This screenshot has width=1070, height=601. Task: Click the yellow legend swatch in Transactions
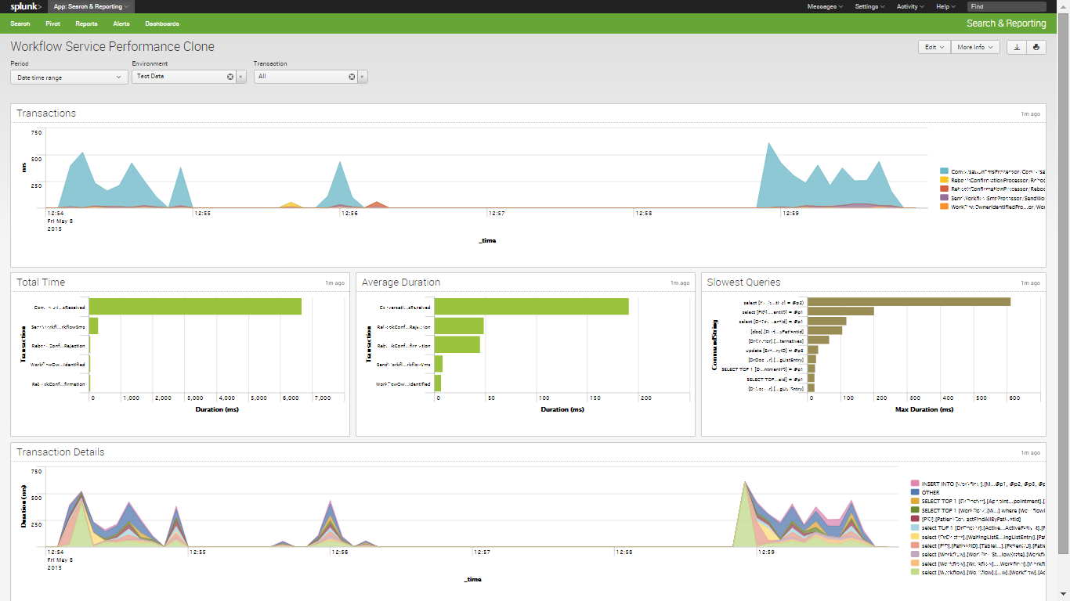(x=945, y=180)
